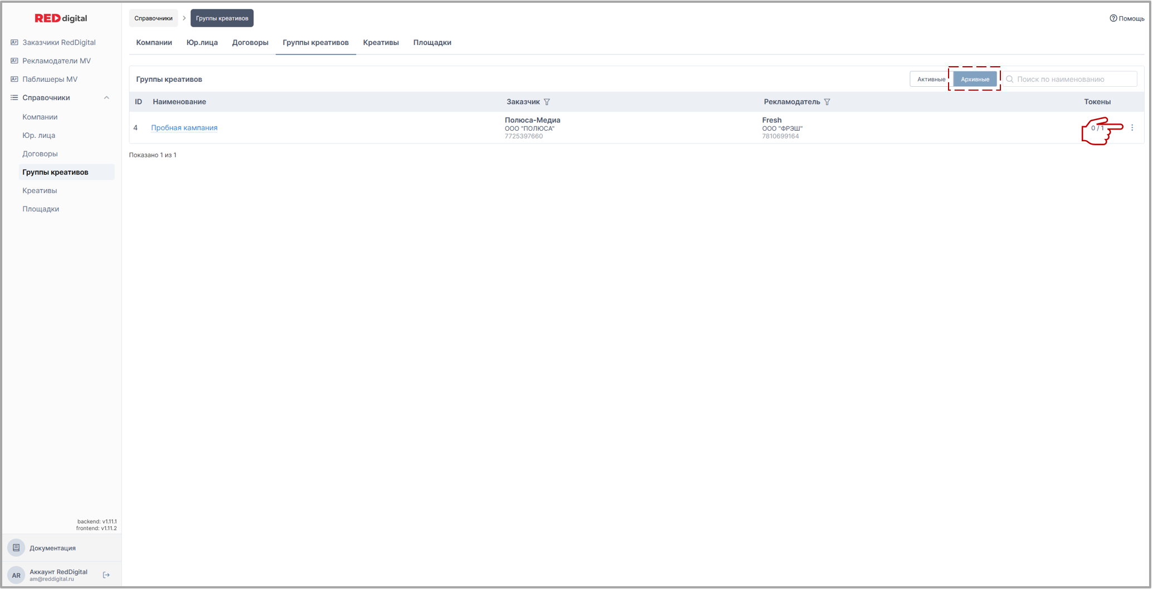This screenshot has width=1153, height=589.
Task: Open the Креативы tab
Action: (x=380, y=43)
